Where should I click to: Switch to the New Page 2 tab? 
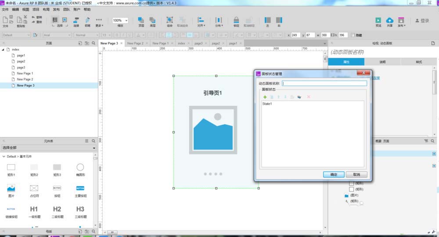[135, 43]
